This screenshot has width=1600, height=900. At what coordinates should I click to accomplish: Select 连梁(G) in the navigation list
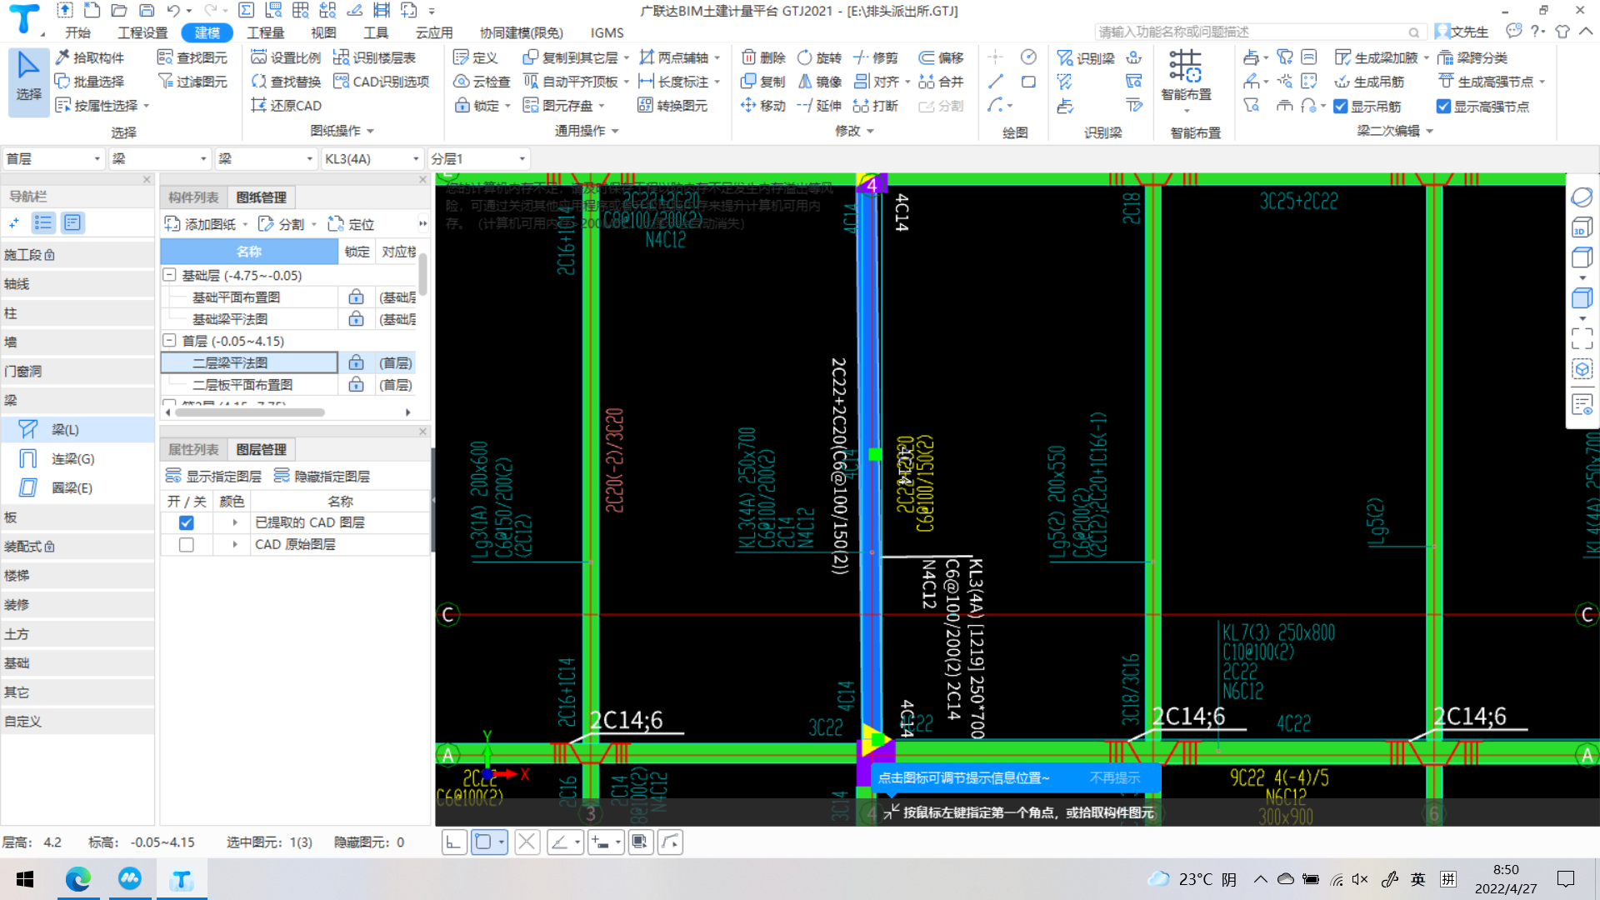coord(72,458)
